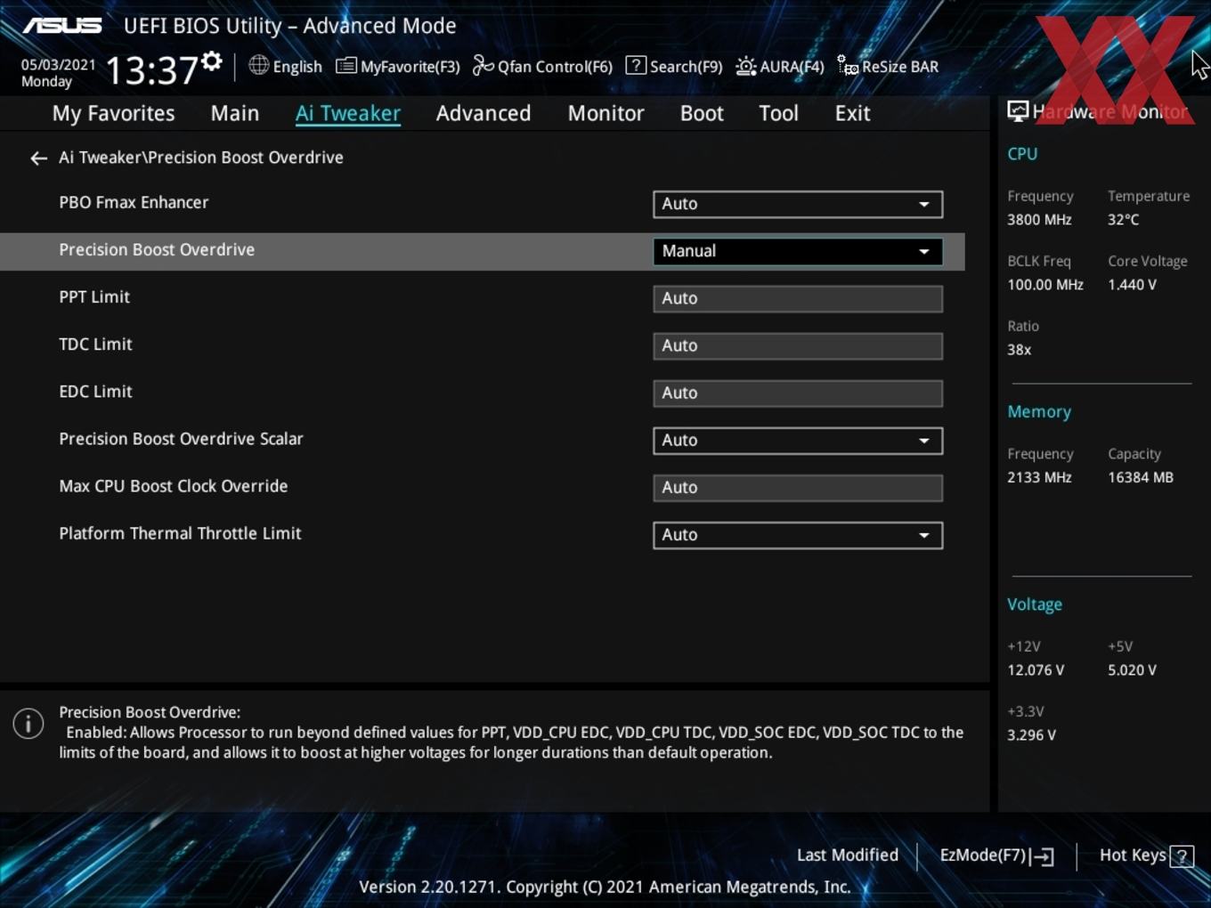Image resolution: width=1211 pixels, height=908 pixels.
Task: Open the Precision Boost Overdrive Manual dropdown
Action: (798, 251)
